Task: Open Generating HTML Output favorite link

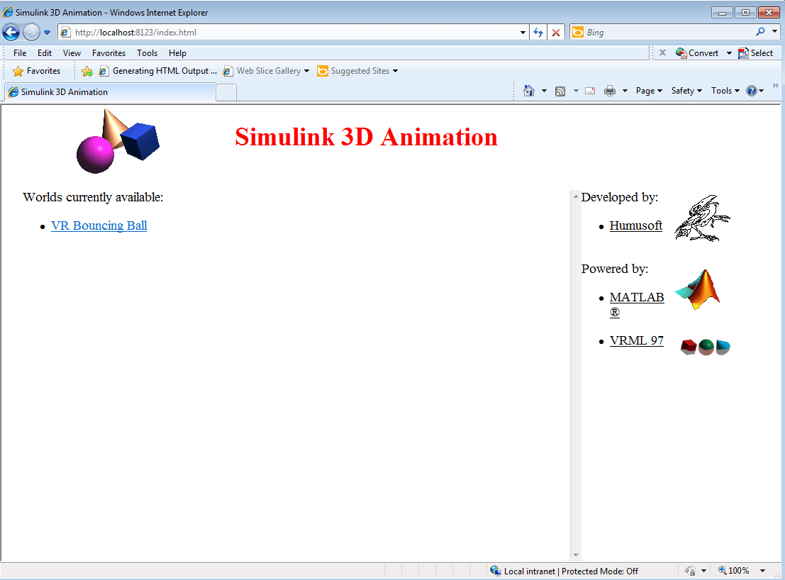Action: click(x=158, y=71)
